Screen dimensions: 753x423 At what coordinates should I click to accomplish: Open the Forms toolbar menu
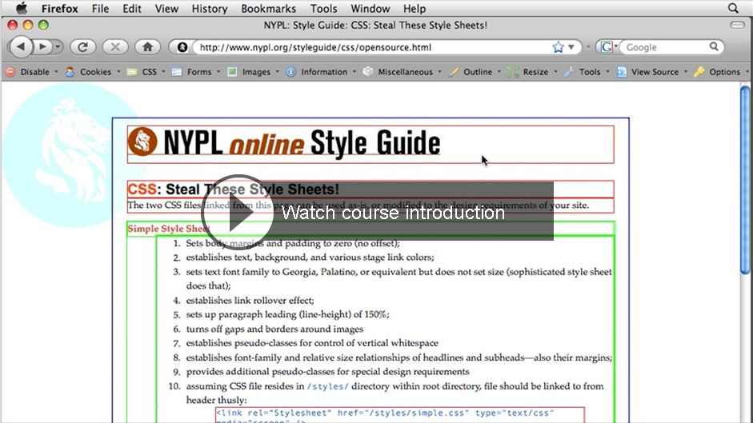click(x=203, y=72)
